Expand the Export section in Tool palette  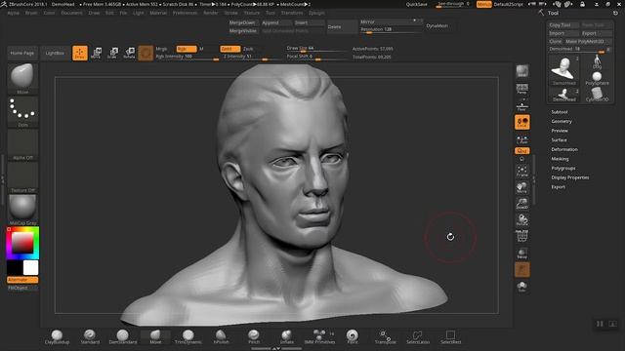(558, 187)
